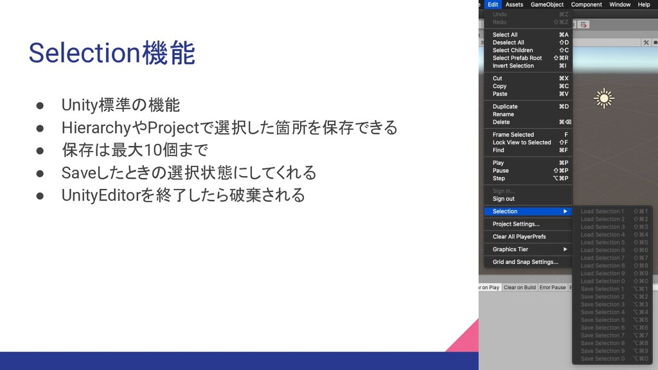This screenshot has width=658, height=370.
Task: Click Save Selection 9 submenu item
Action: point(614,351)
